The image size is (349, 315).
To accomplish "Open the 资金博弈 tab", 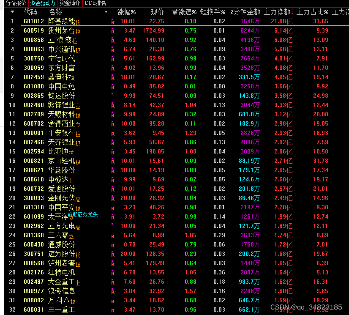I will [70, 3].
